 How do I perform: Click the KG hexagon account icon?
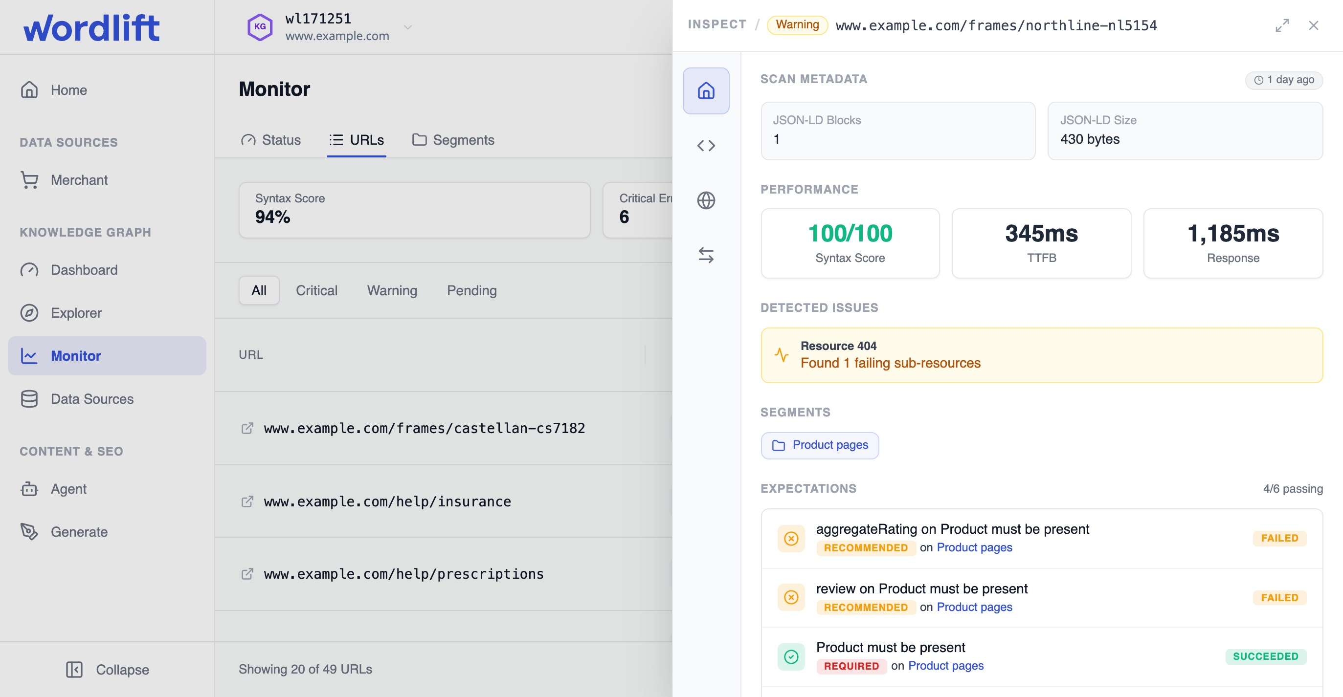pos(260,27)
